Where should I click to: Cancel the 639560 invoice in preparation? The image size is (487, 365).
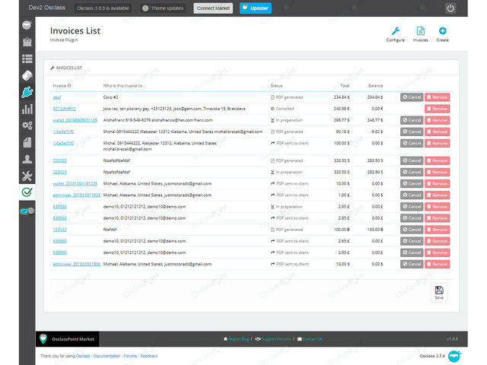412,206
